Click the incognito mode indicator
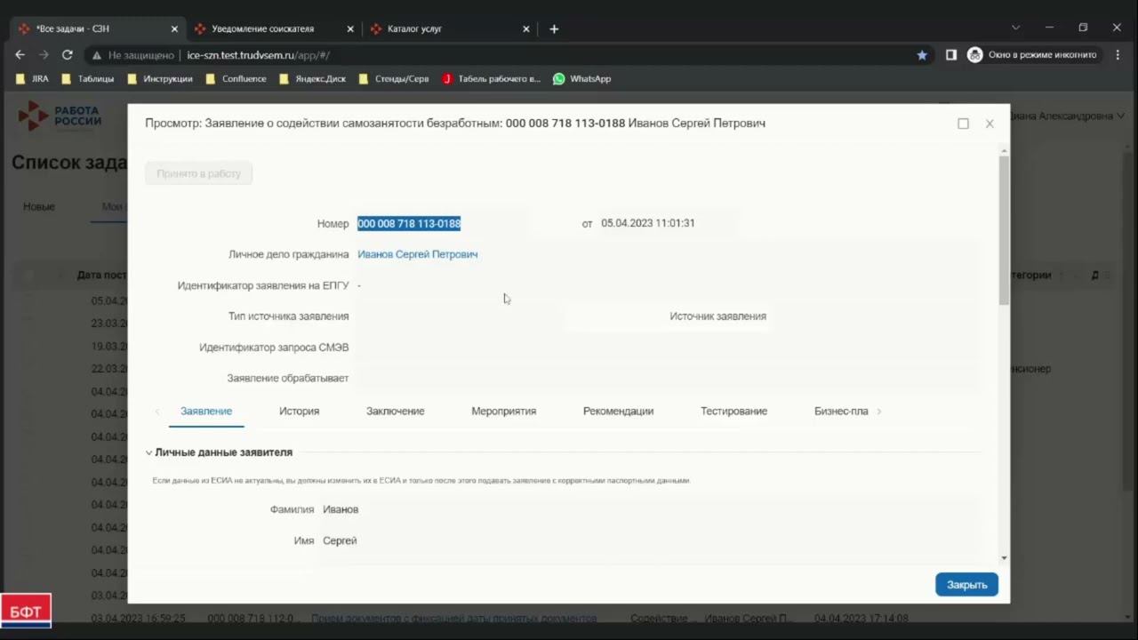 (1033, 55)
